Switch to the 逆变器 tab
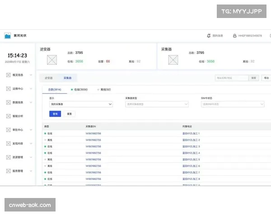 [x=48, y=78]
